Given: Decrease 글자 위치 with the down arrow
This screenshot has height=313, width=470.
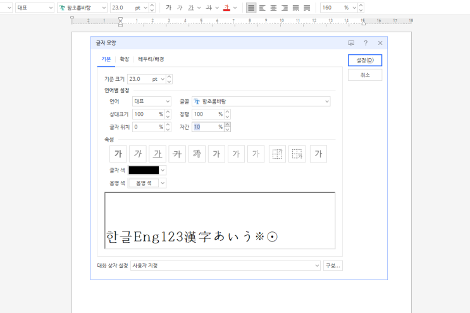Looking at the screenshot, I should point(168,130).
